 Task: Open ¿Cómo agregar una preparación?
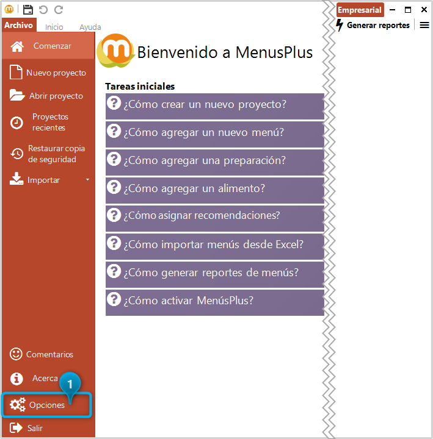tap(215, 162)
